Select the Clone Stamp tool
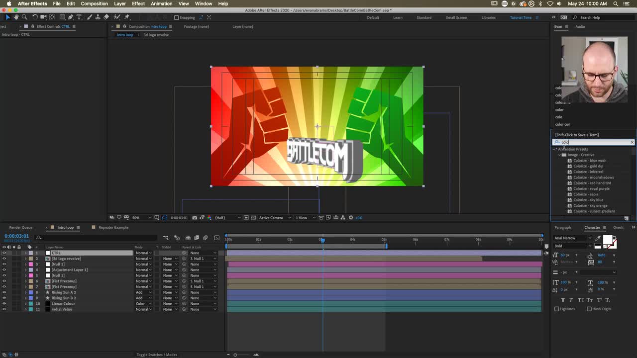637x358 pixels. 98,17
